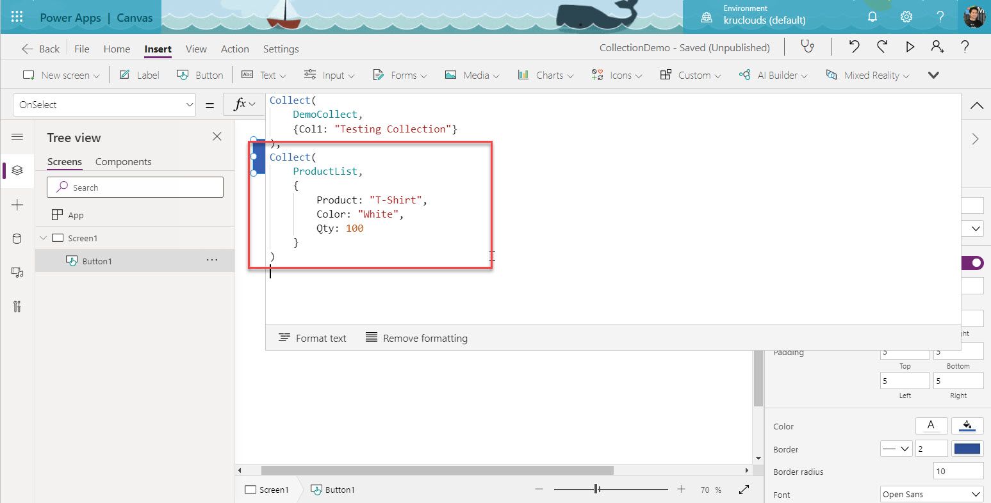991x503 pixels.
Task: Click the notifications bell icon
Action: (x=872, y=17)
